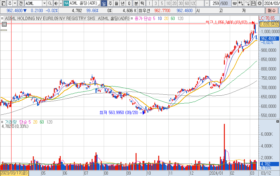
Task: Click the 매수 (buy) button
Action: [x=272, y=10]
